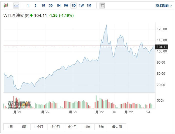Click the 104.11 current price label on axis
Viewport: 175px width, 134px height.
[161, 47]
